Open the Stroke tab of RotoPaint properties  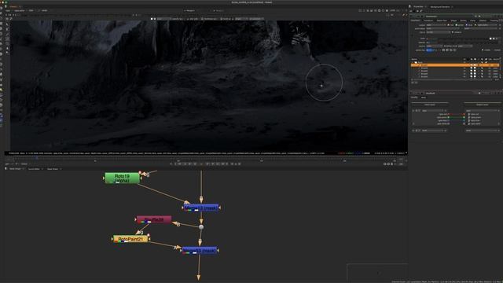pos(463,20)
